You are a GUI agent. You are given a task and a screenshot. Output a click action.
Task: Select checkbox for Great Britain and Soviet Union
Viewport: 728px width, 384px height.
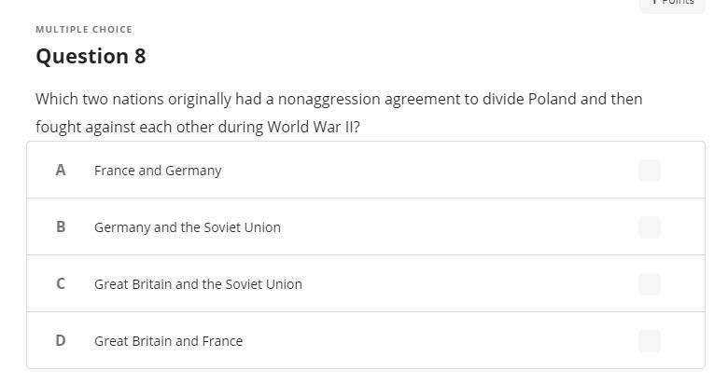(650, 284)
